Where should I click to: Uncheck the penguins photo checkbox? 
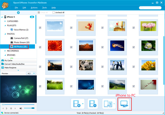[102, 67]
